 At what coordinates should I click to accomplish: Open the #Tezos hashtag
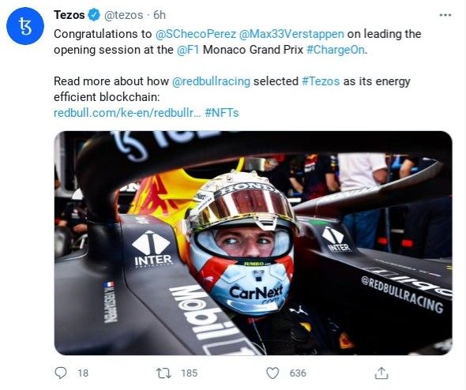(321, 81)
